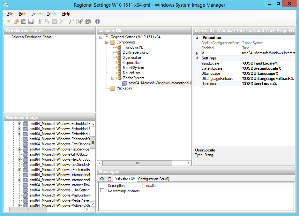Collapse the Properties category triangle
The height and width of the screenshot is (216, 299).
(197, 38)
